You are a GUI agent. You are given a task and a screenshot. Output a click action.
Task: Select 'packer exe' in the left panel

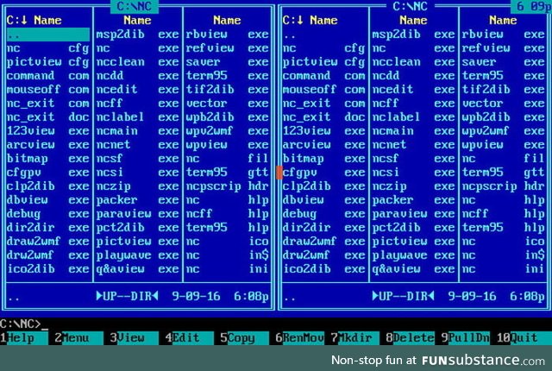click(x=138, y=200)
